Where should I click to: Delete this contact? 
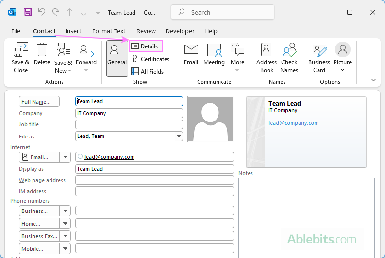(42, 54)
